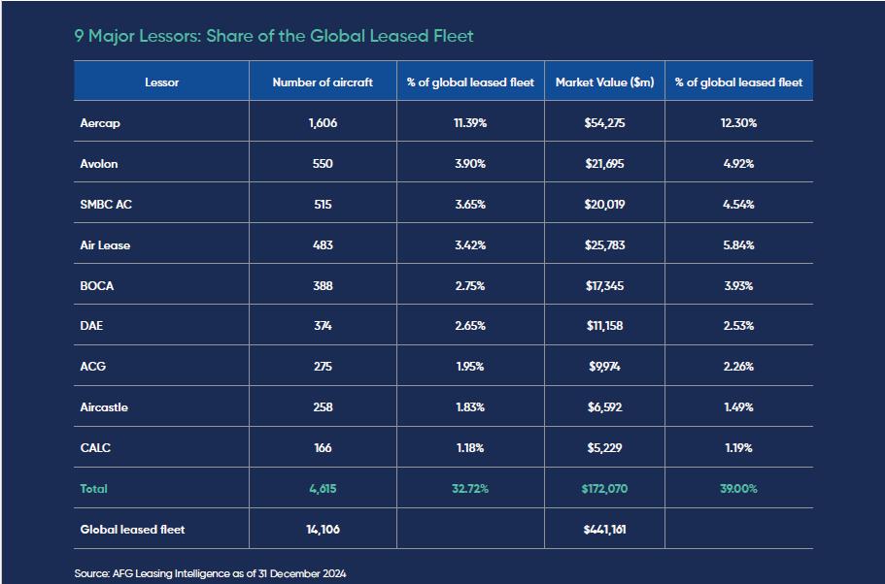
Task: Select the 'Lessor' column header
Action: (x=161, y=82)
